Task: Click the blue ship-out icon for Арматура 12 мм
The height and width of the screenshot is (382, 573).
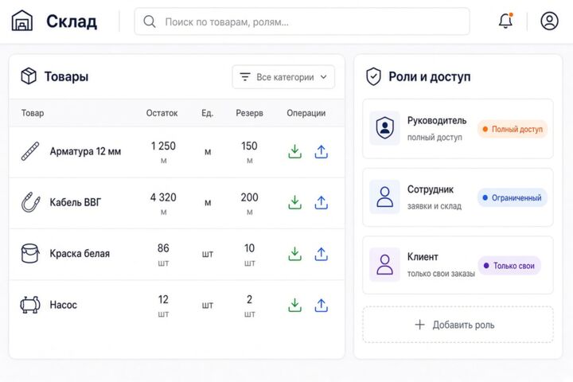Action: point(322,151)
